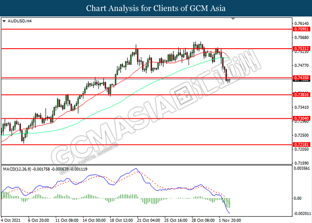Click the 21 Oct 04:00 time label

(x=148, y=220)
